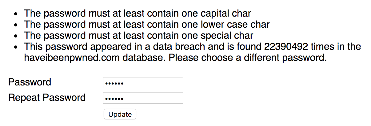Click the Repeat Password label text
The image size is (371, 126).
47,98
